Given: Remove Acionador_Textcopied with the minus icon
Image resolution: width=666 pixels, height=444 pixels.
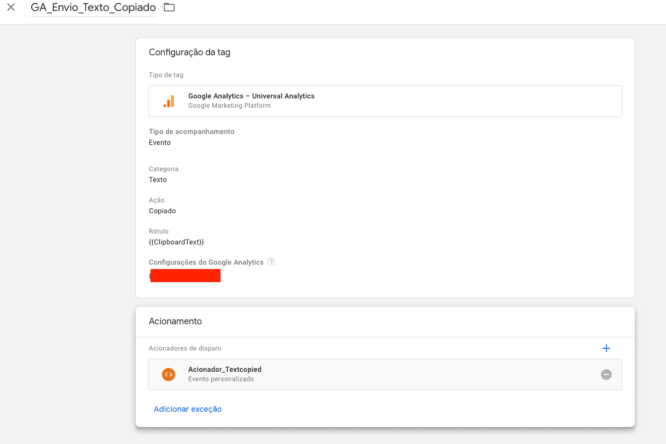Looking at the screenshot, I should tap(606, 375).
